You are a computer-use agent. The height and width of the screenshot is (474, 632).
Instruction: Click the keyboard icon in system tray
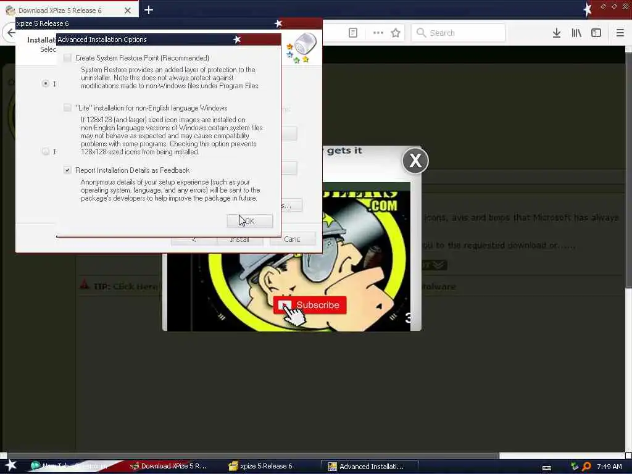[x=547, y=468]
